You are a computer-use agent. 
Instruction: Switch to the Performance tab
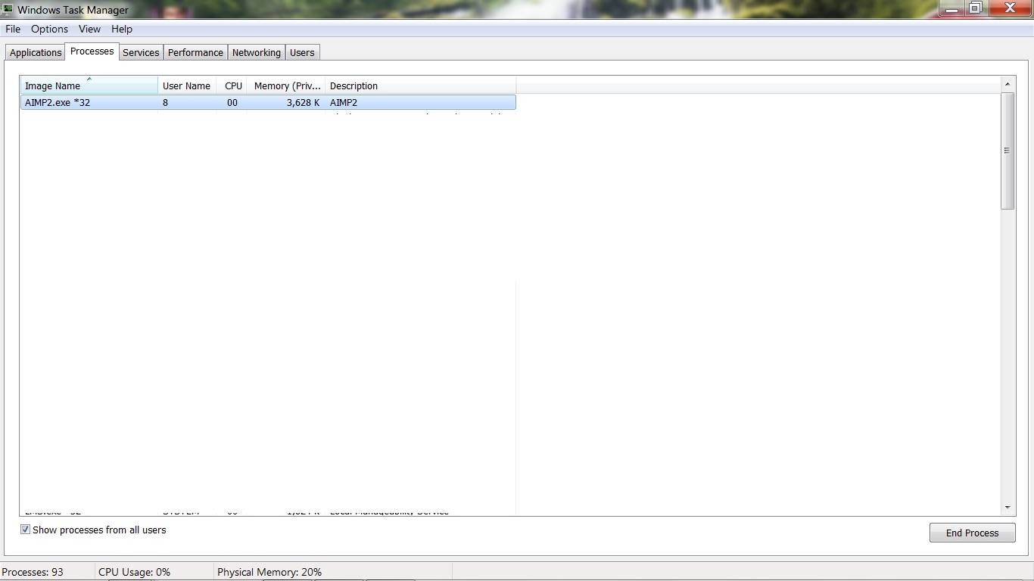tap(195, 52)
